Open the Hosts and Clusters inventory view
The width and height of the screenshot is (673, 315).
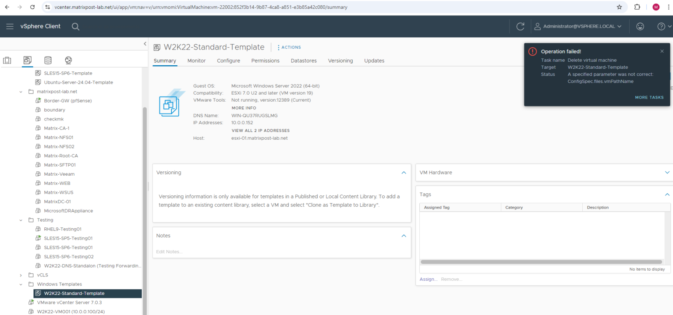pos(7,60)
